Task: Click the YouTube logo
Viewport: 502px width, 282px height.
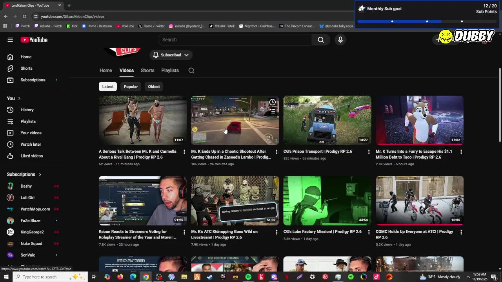Action: [34, 40]
